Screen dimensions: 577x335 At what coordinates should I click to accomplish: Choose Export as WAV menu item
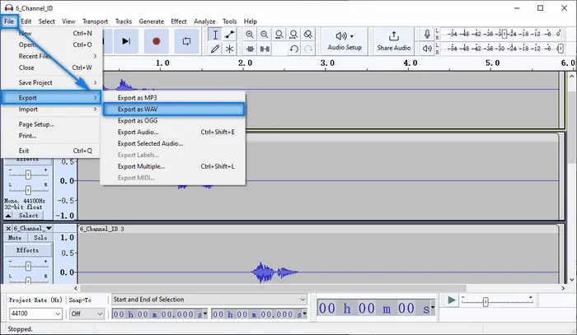click(172, 109)
